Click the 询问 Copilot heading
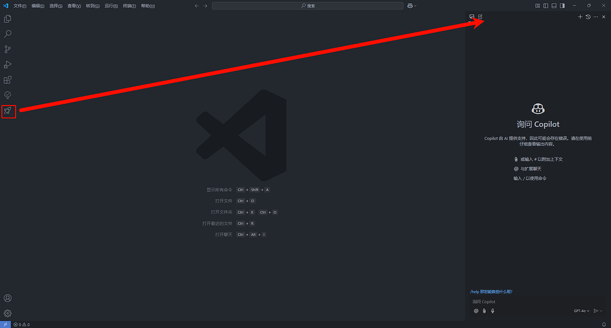Viewport: 611px width, 328px height. pos(538,124)
